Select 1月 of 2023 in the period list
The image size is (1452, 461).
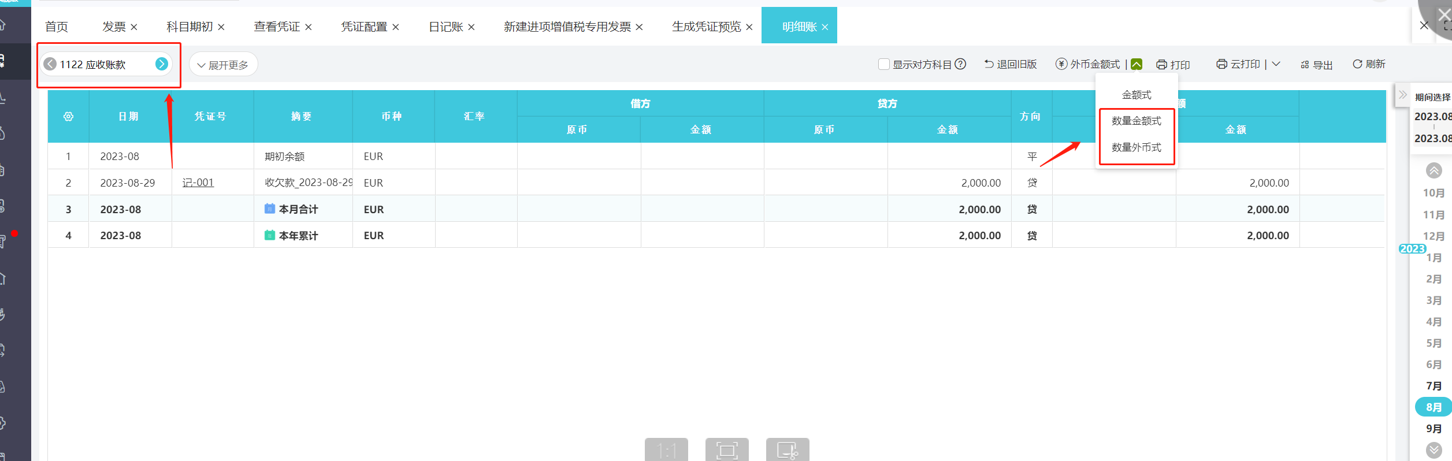coord(1434,258)
